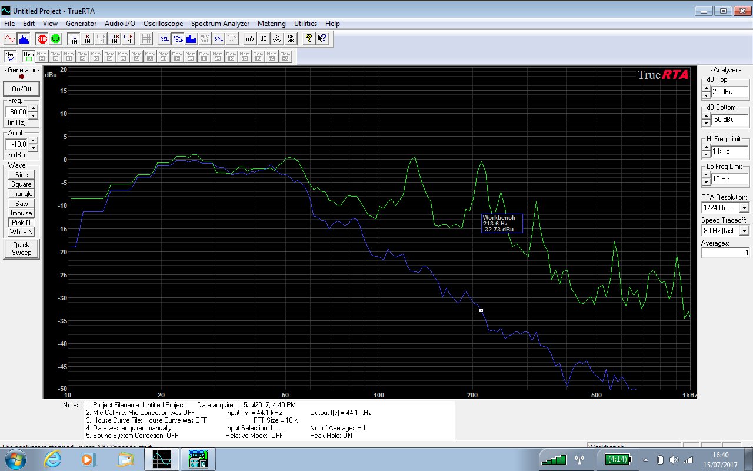Click the Quick Sweep button
The height and width of the screenshot is (471, 753).
[21, 248]
